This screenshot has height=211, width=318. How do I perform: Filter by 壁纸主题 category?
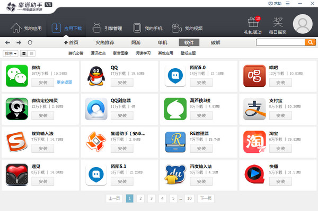pyautogui.click(x=188, y=53)
